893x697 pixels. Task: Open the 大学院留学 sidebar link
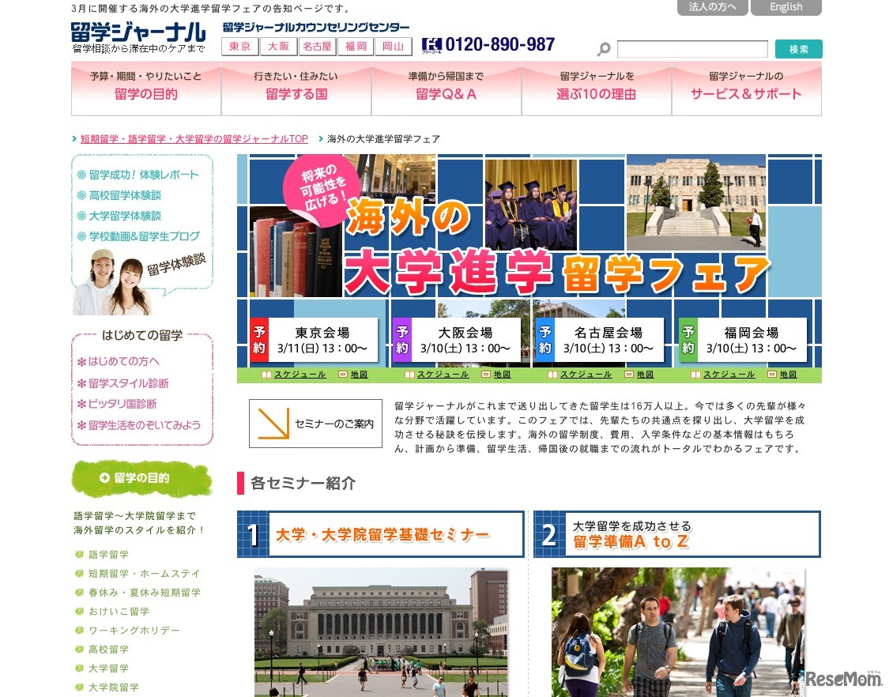(113, 688)
